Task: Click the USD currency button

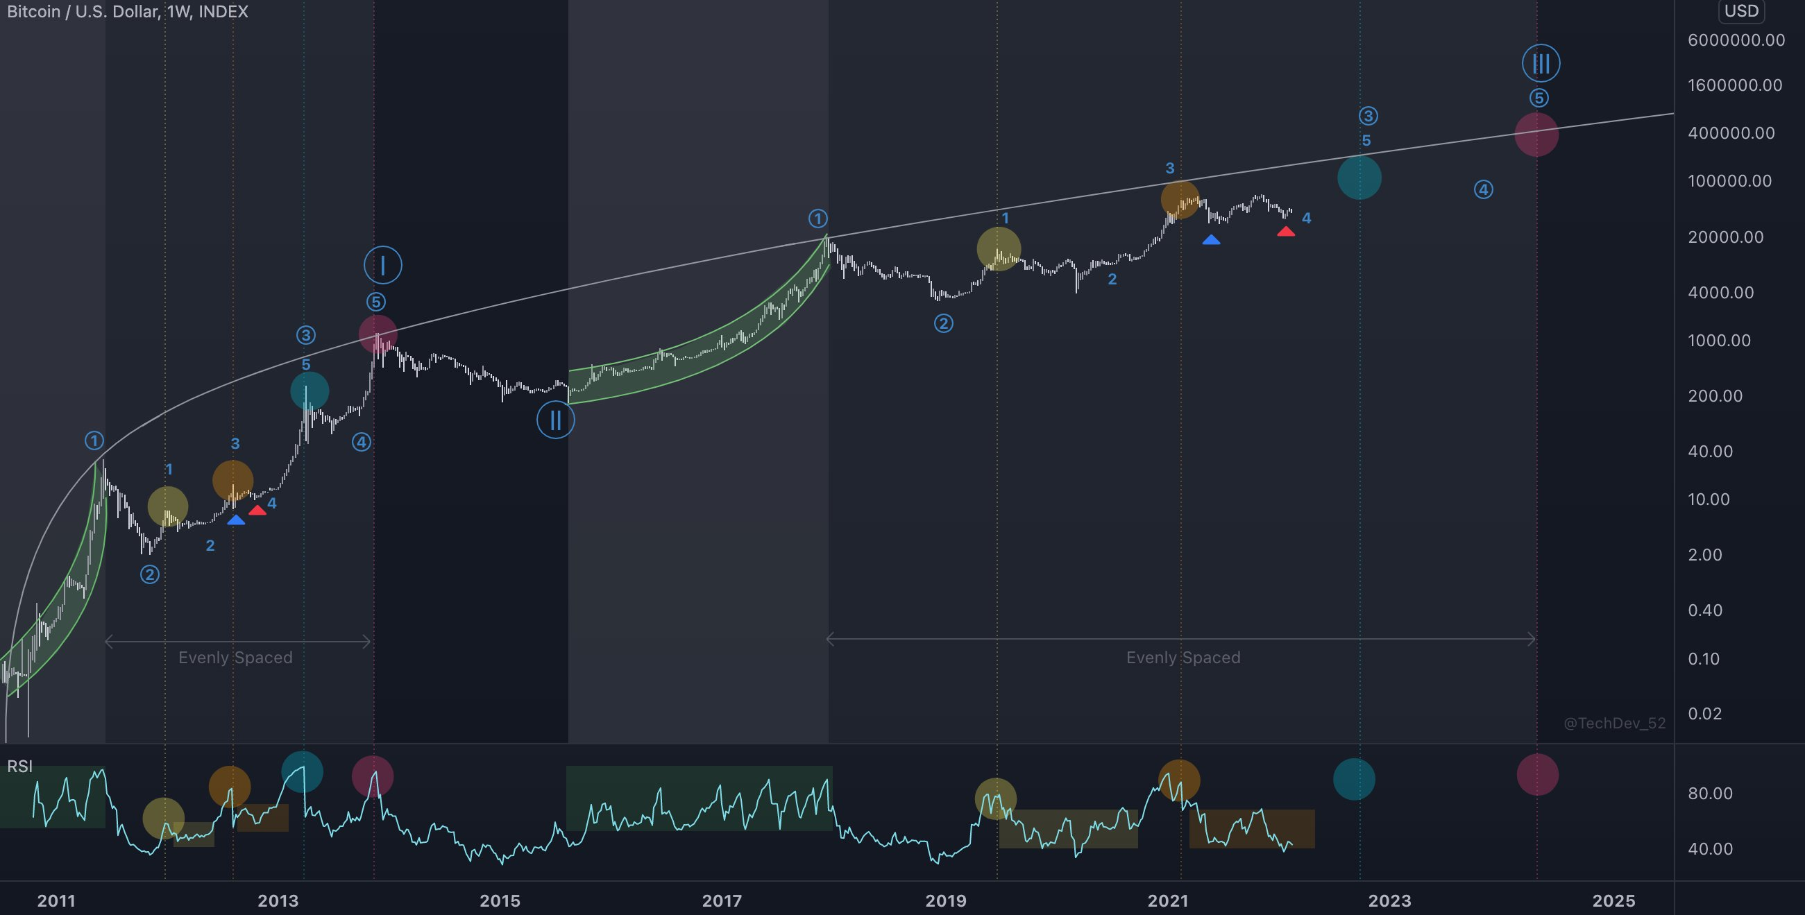Action: pyautogui.click(x=1741, y=10)
